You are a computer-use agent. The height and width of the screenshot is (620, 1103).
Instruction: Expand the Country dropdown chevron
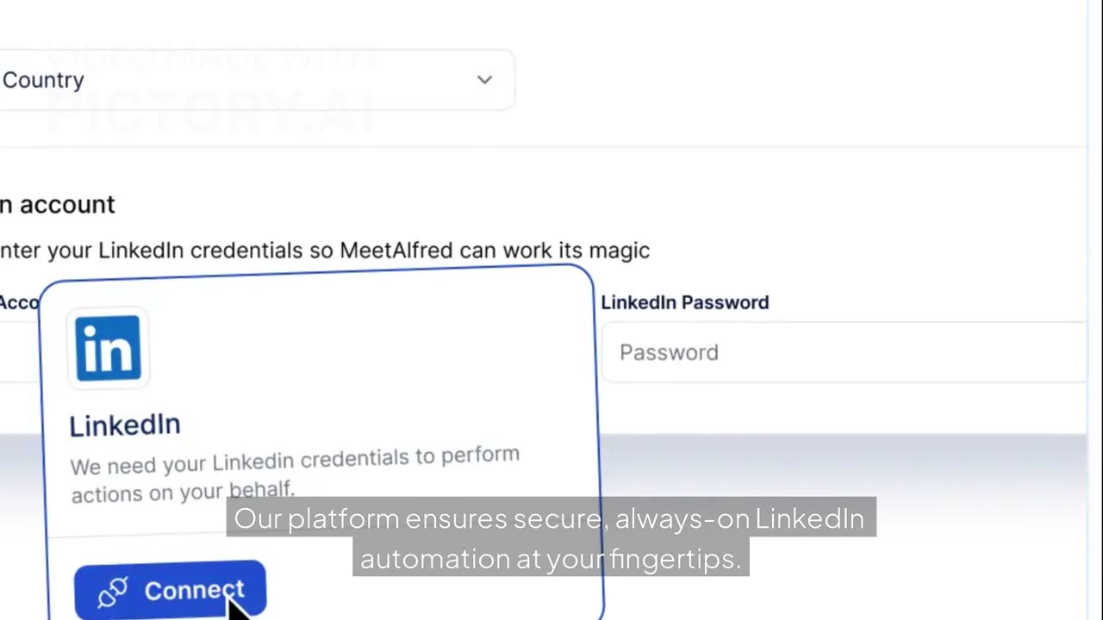484,80
